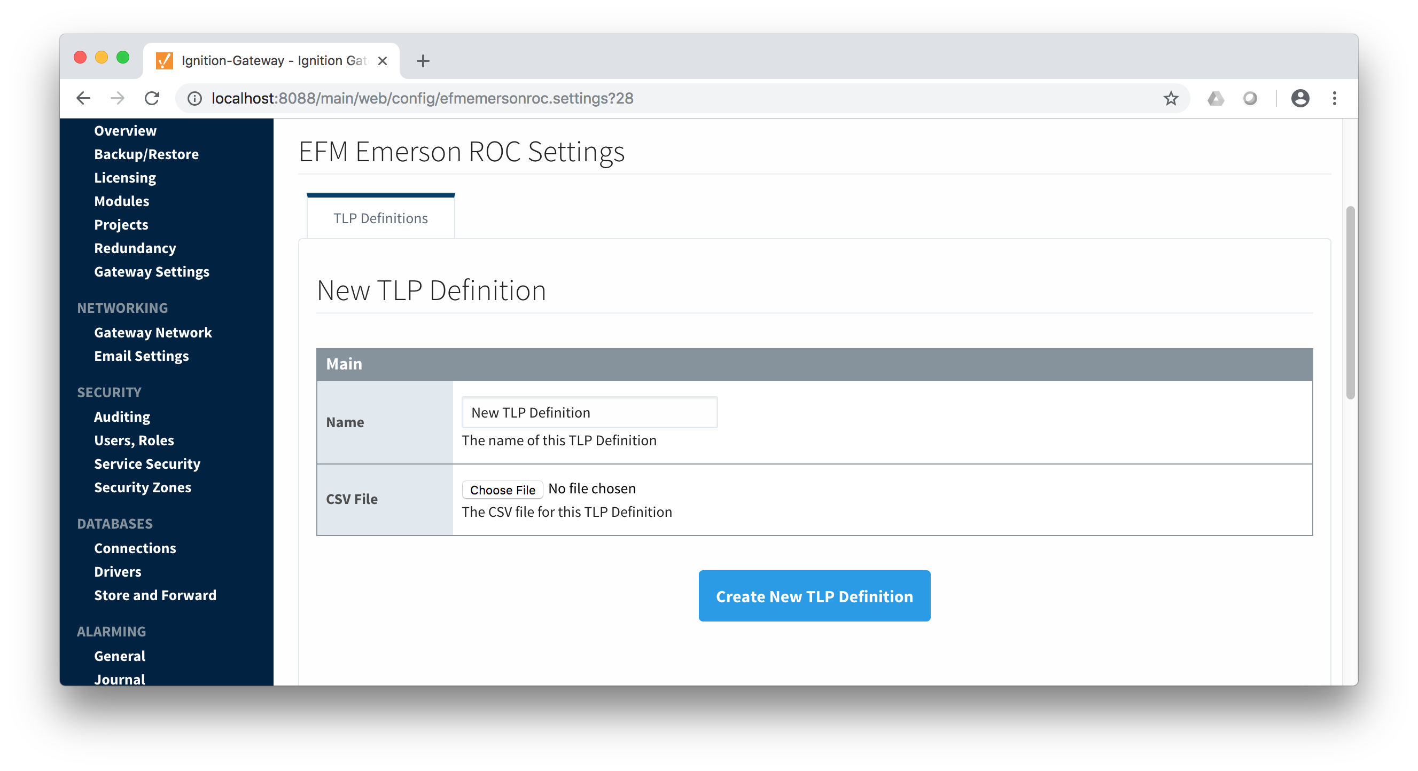This screenshot has width=1418, height=771.
Task: Click the 'New TLP Definition' heading
Action: [x=431, y=290]
